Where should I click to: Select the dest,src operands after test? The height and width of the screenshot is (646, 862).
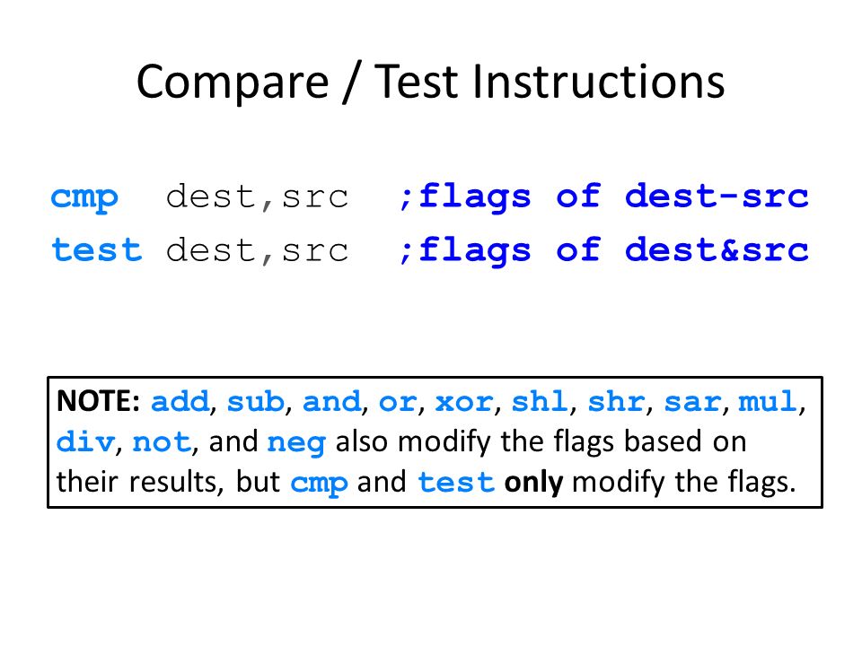(258, 250)
